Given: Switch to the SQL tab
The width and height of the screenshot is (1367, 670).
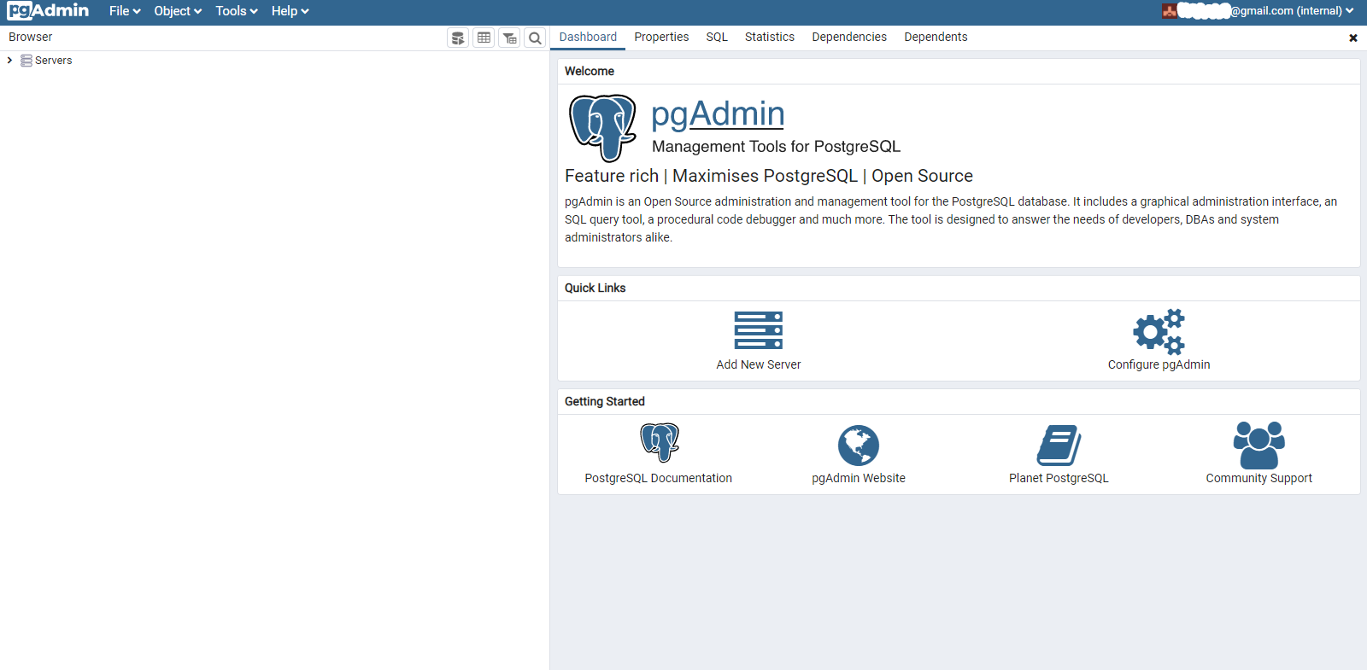Looking at the screenshot, I should [x=717, y=37].
